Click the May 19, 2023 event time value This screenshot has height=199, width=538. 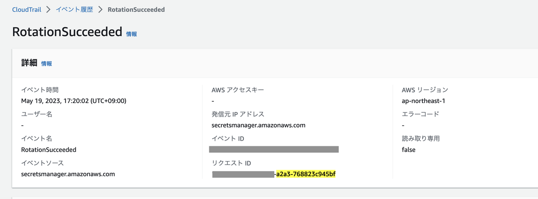[74, 101]
